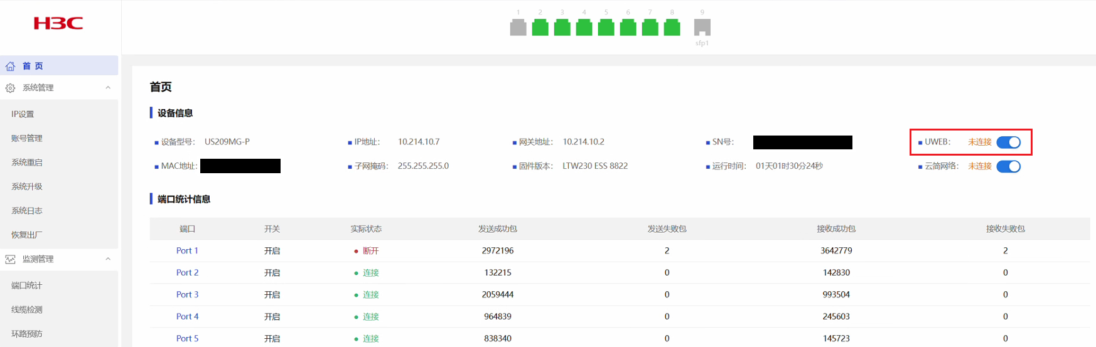The width and height of the screenshot is (1096, 347).
Task: Click the gray port 1 indicator icon
Action: tap(518, 28)
